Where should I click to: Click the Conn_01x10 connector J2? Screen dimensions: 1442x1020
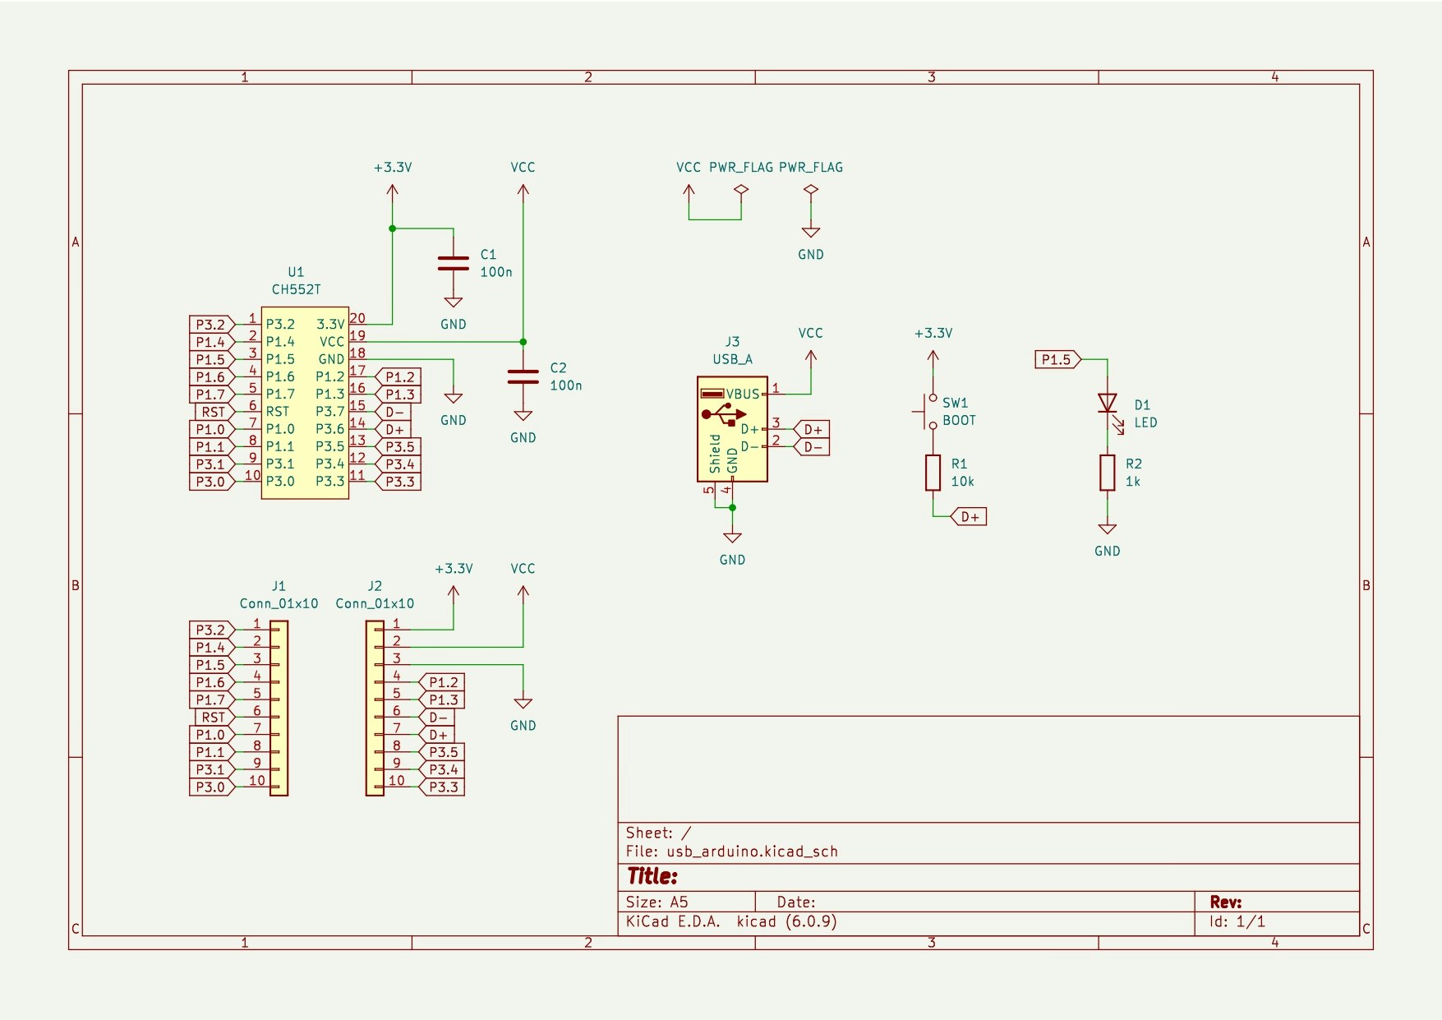click(375, 708)
